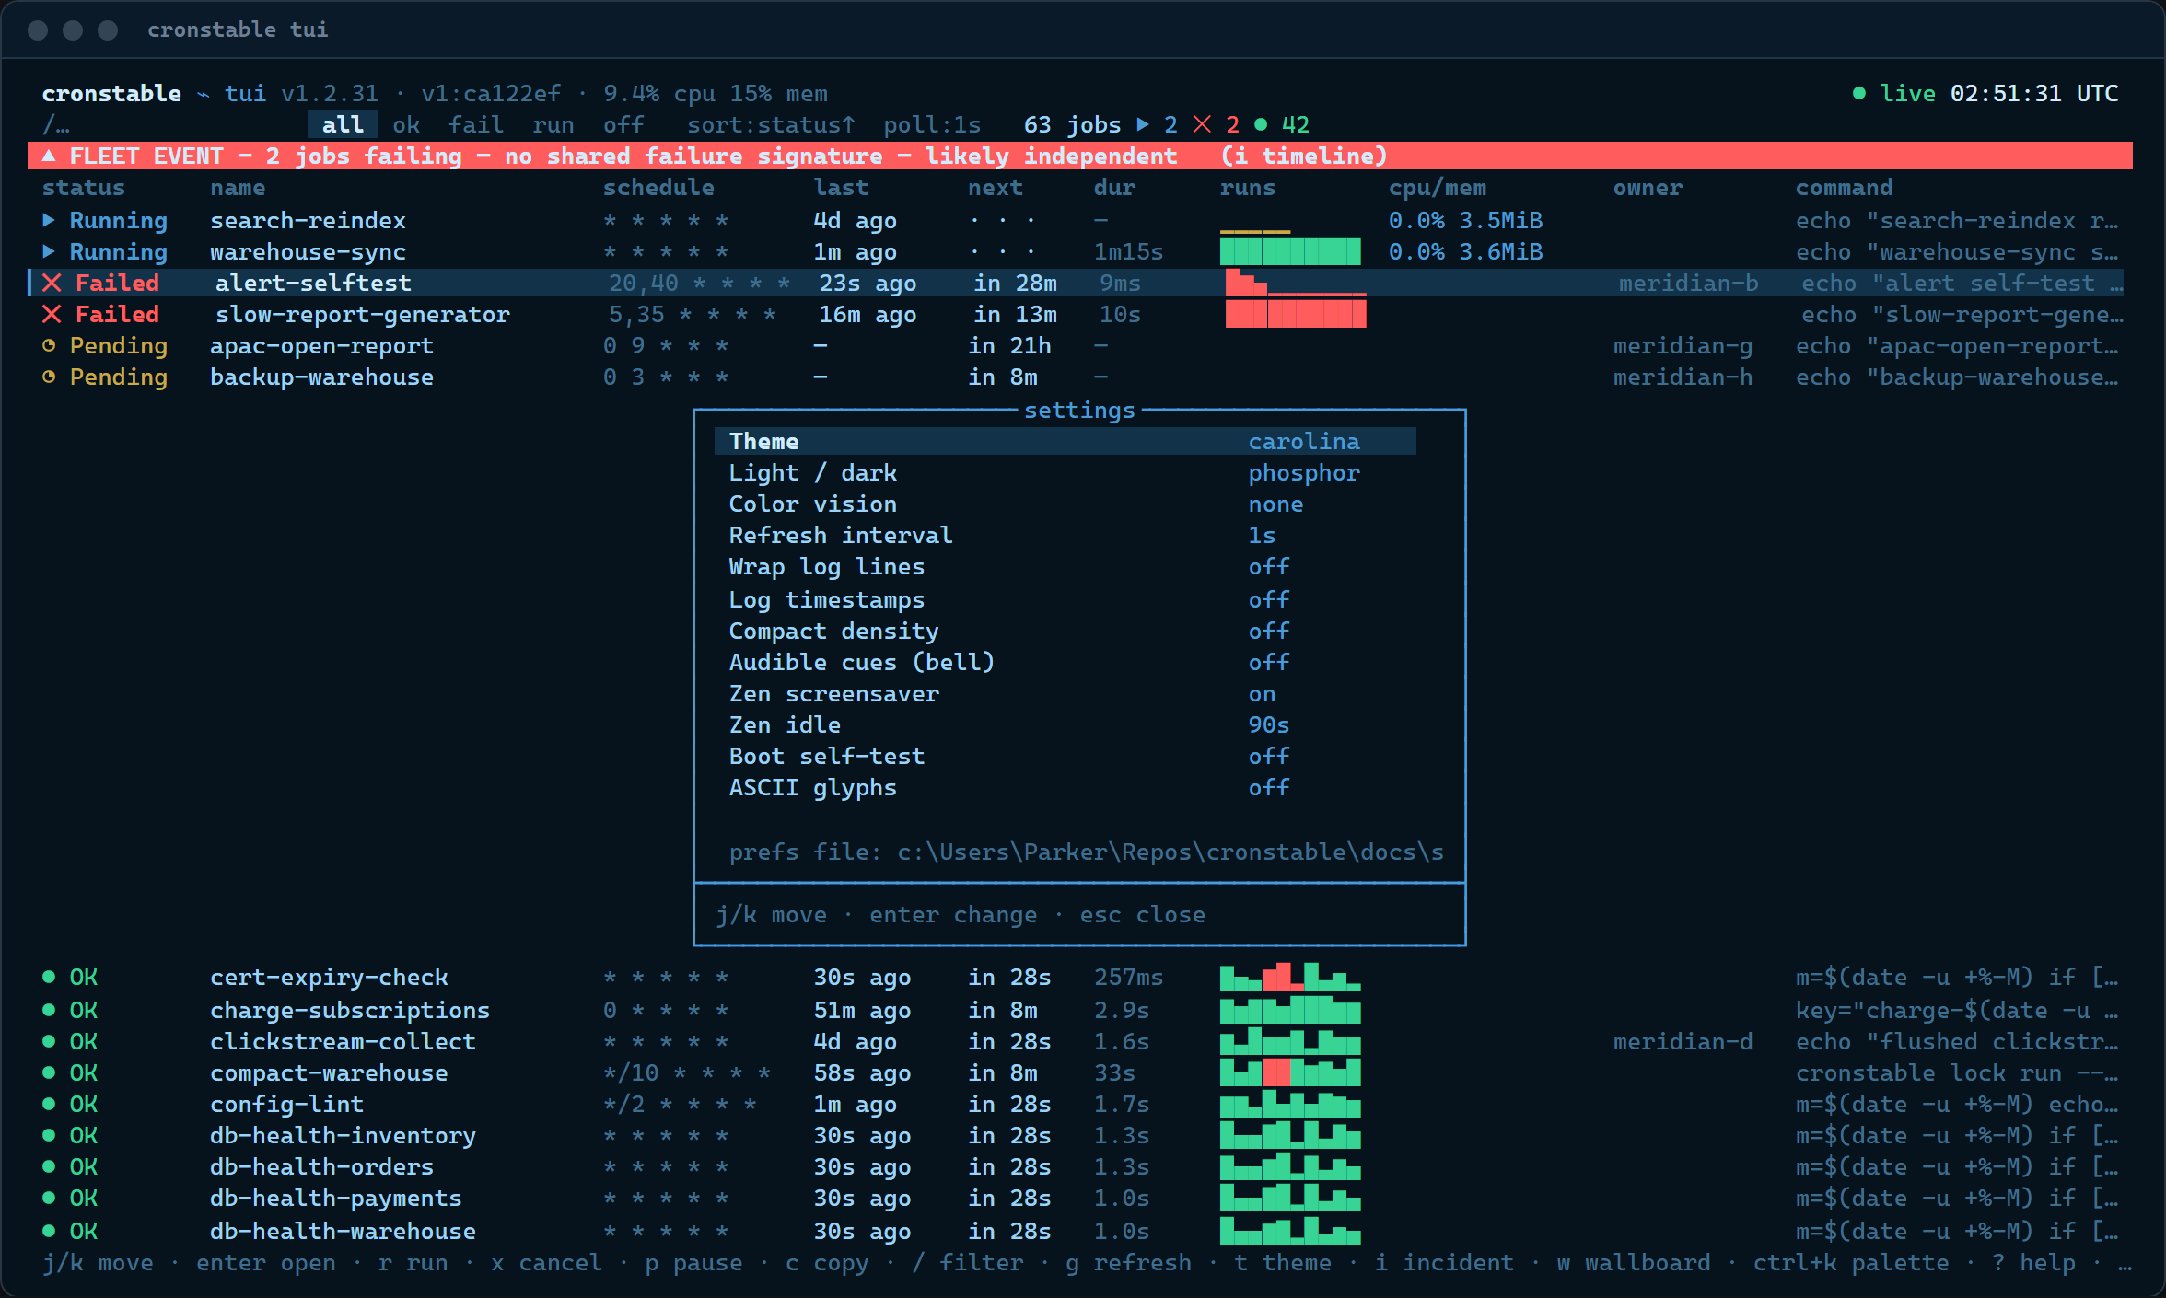Screen dimensions: 2166x1298
Task: Change the Color vision value none
Action: (x=1275, y=504)
